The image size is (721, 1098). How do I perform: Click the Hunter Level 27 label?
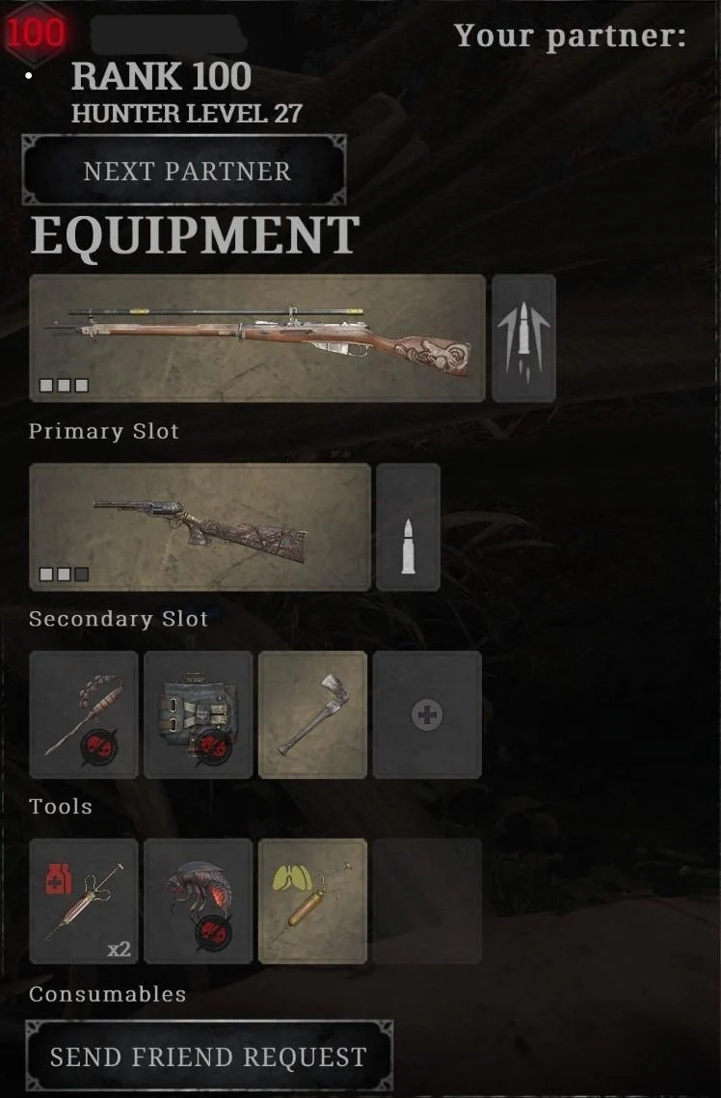[x=187, y=114]
